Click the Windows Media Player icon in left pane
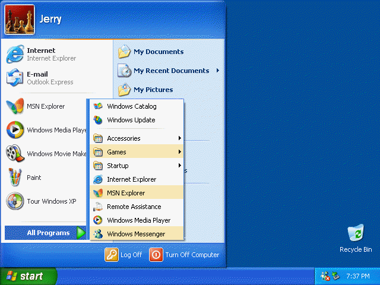Screen dimensions: 380x285 point(15,130)
